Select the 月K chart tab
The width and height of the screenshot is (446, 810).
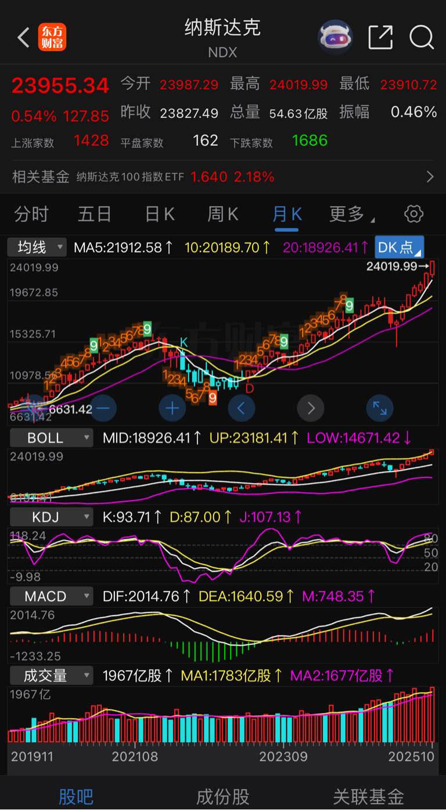[287, 214]
